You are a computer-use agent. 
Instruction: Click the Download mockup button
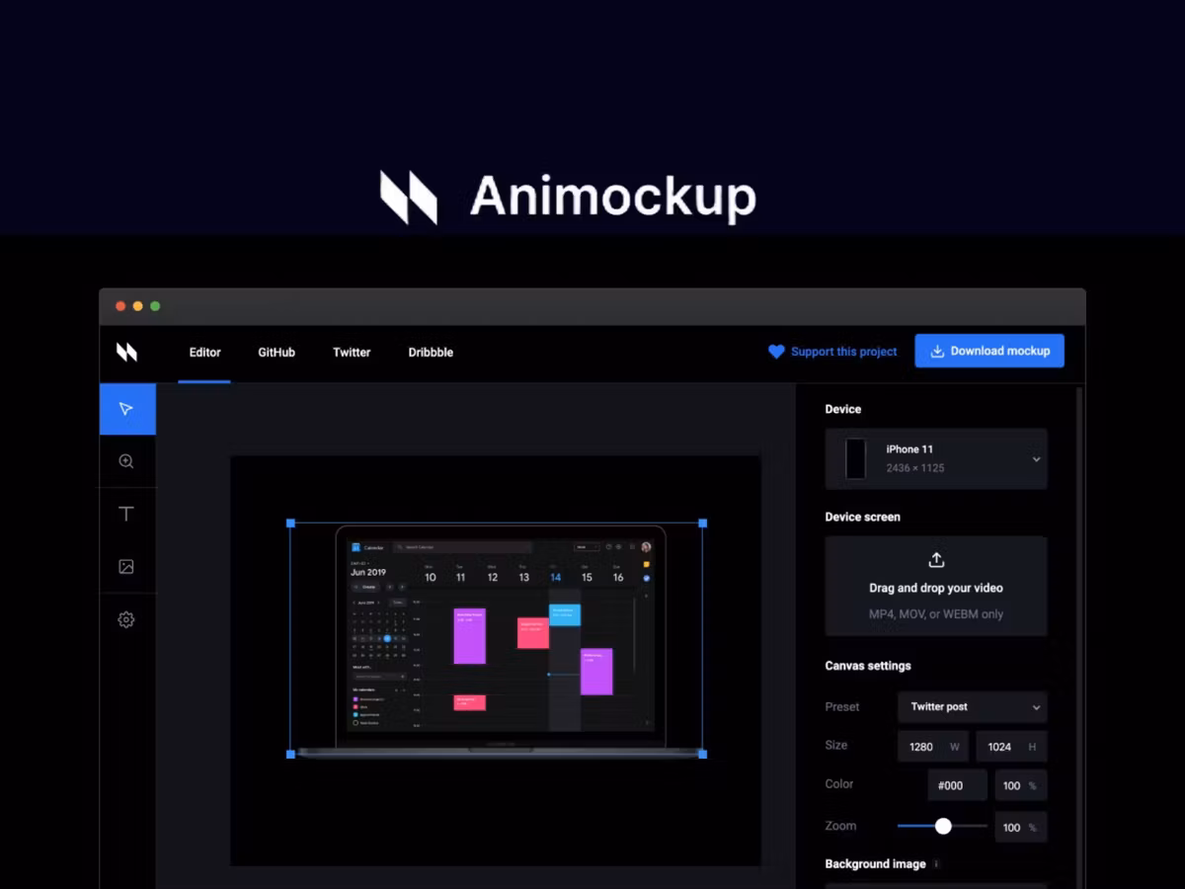click(989, 351)
